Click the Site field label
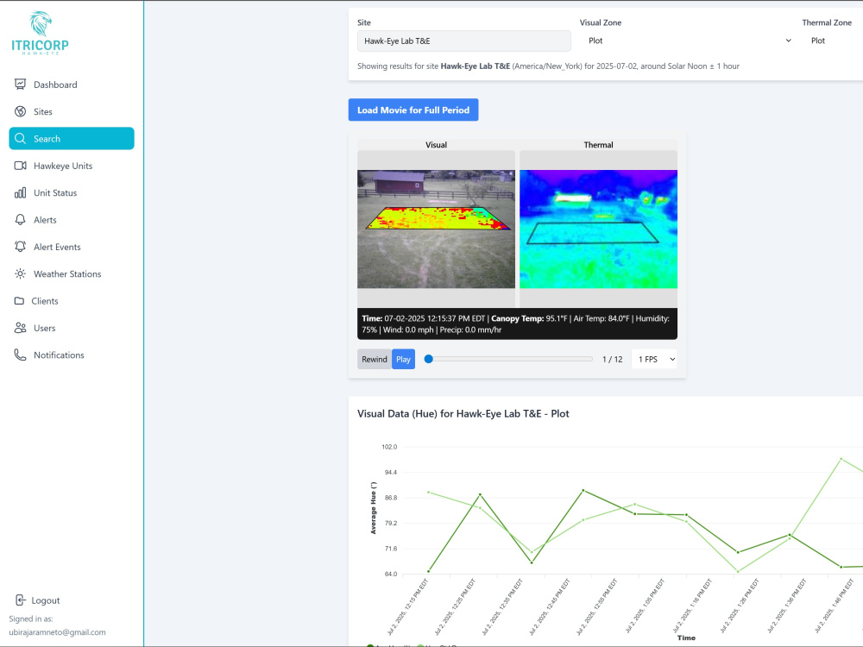Image resolution: width=863 pixels, height=647 pixels. [x=364, y=22]
